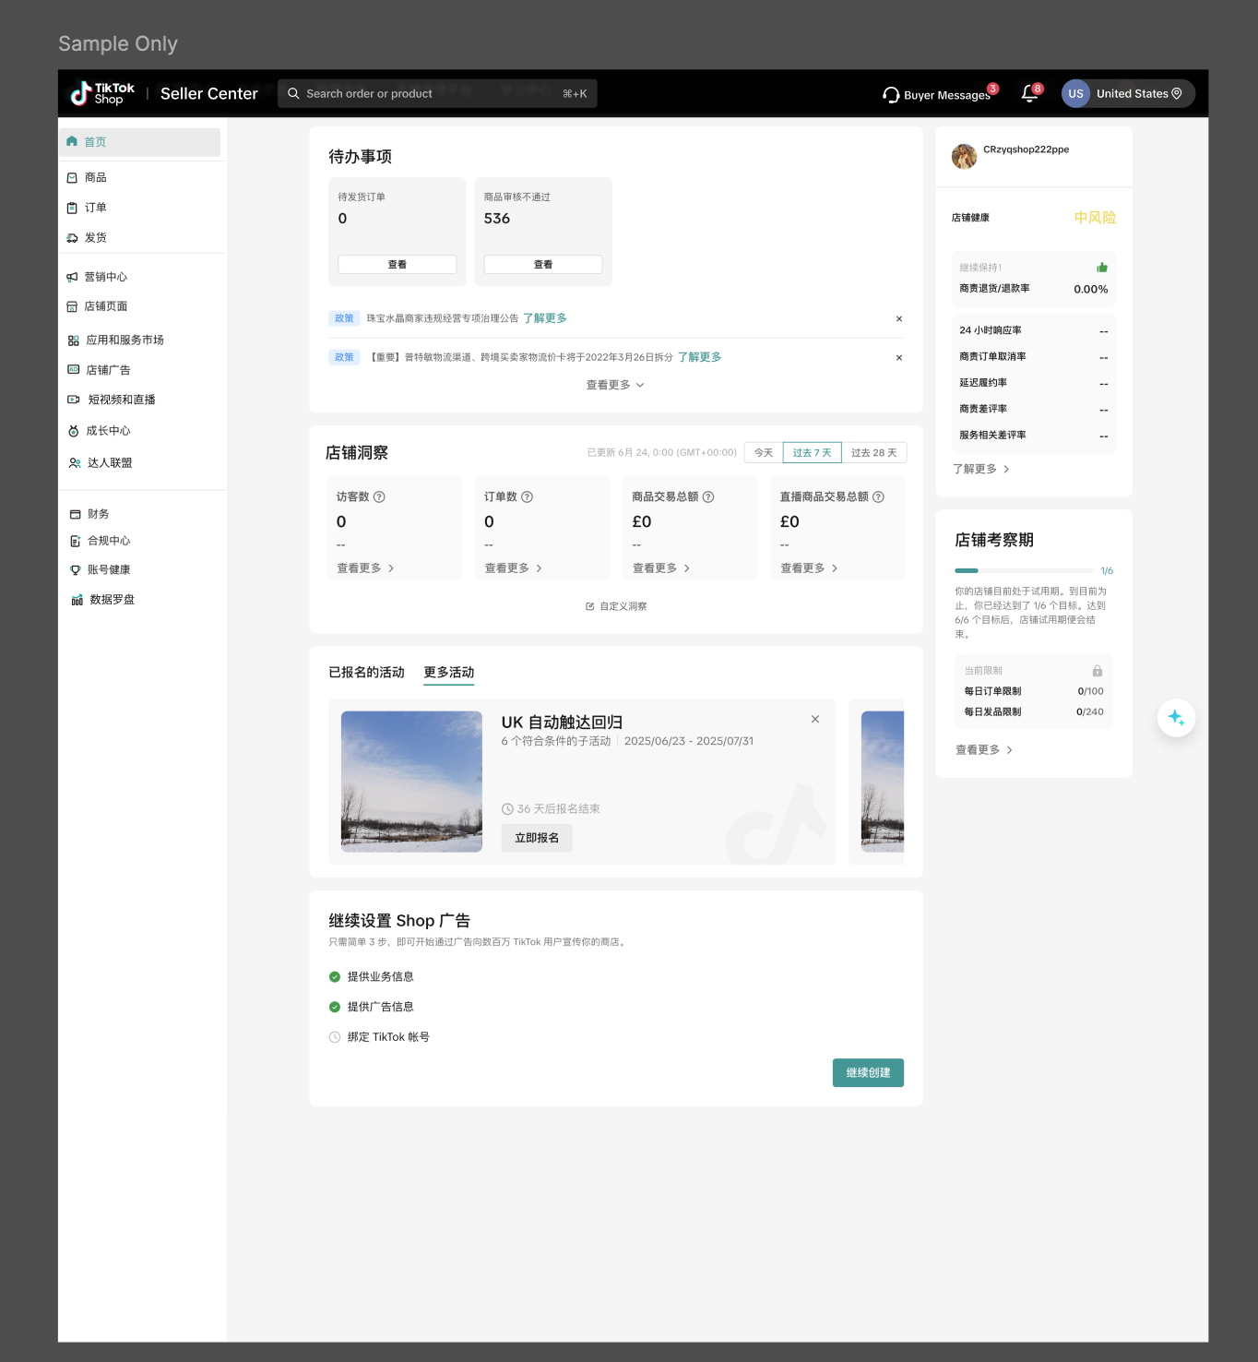The height and width of the screenshot is (1362, 1258).
Task: Click the 继续创建 button
Action: click(868, 1073)
